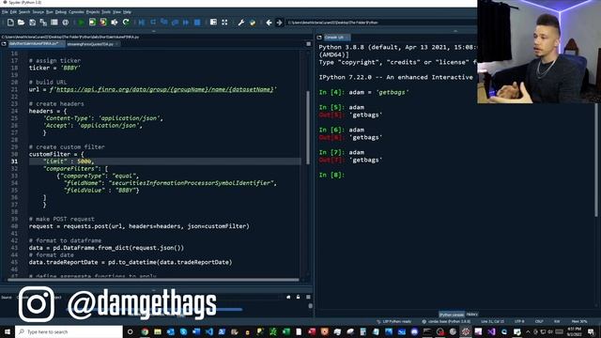
Task: Click the ticker = 'BBBY' code line
Action: coord(54,68)
